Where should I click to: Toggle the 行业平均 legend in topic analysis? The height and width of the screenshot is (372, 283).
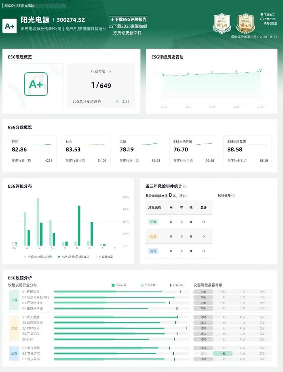coord(148,285)
